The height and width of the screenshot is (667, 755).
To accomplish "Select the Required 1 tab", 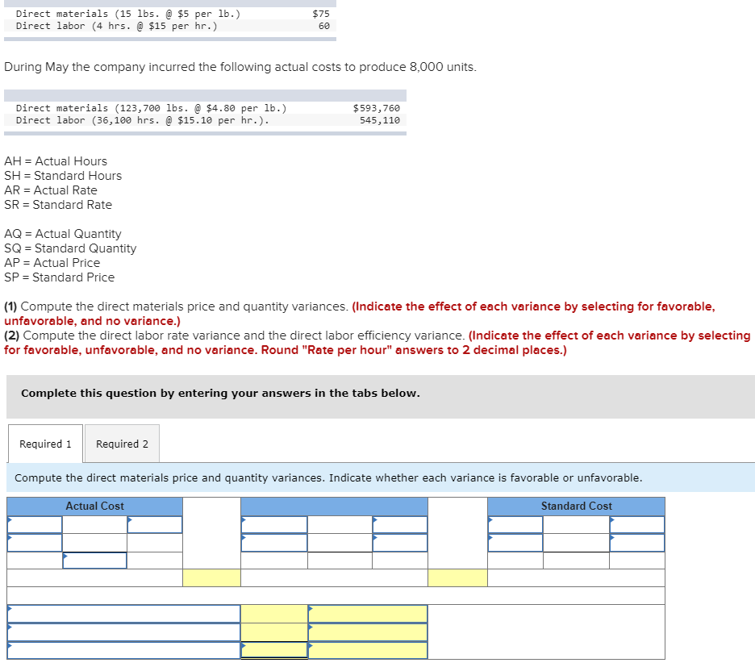I will click(44, 444).
